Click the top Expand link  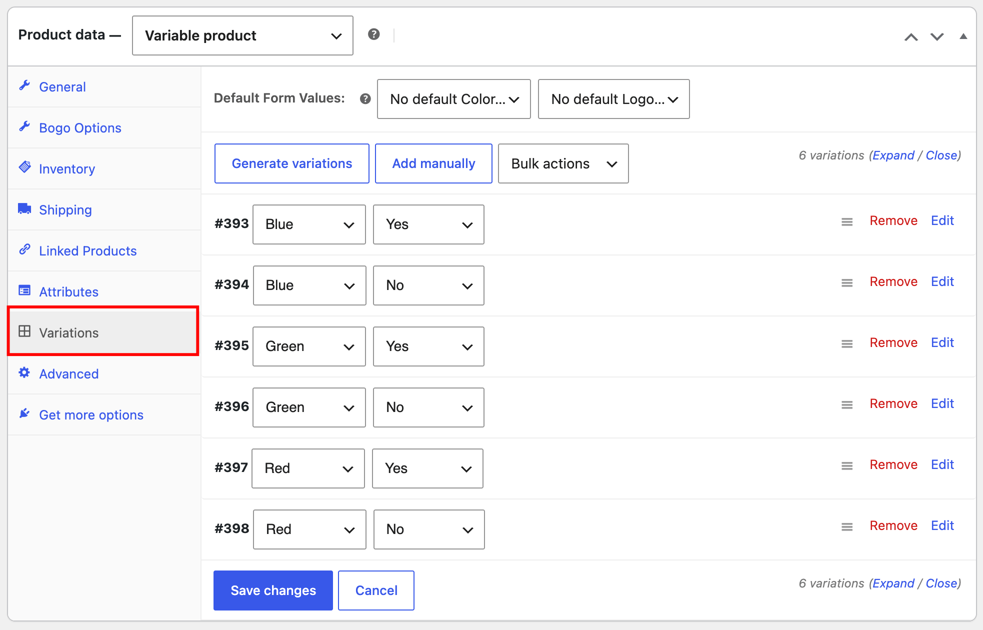tap(893, 155)
